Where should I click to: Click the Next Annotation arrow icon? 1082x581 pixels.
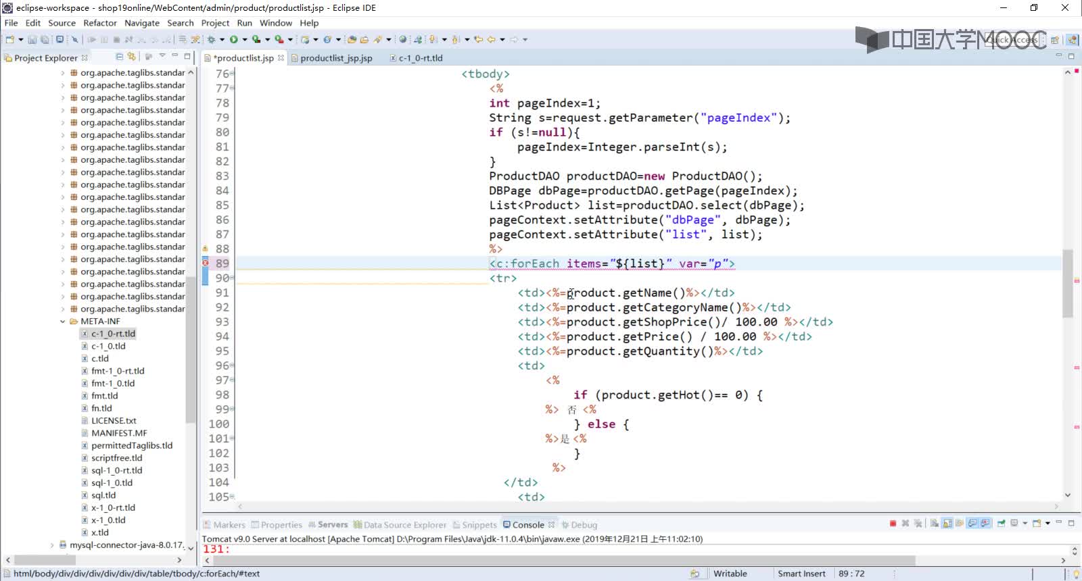[x=432, y=39]
